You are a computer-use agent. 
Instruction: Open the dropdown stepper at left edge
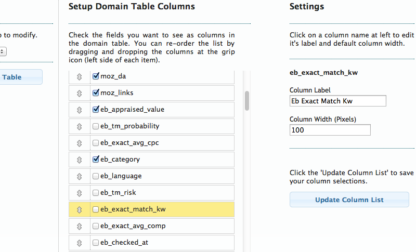(x=3, y=51)
